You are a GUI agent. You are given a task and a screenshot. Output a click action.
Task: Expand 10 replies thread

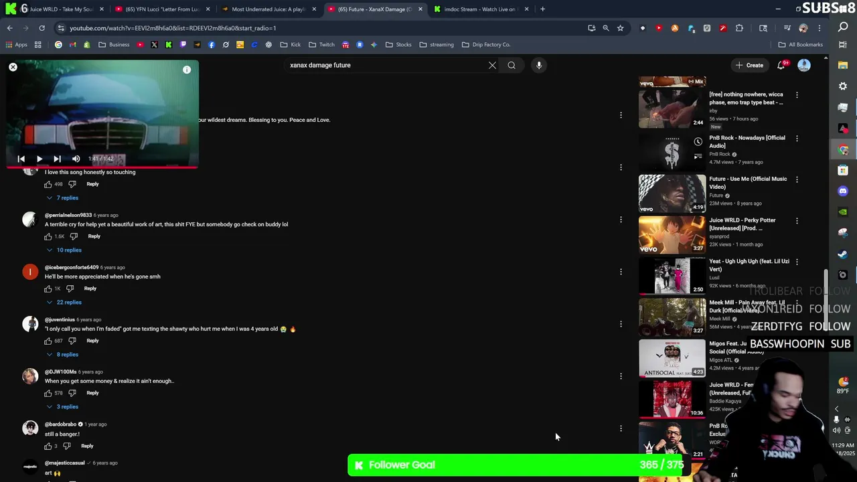pyautogui.click(x=64, y=250)
